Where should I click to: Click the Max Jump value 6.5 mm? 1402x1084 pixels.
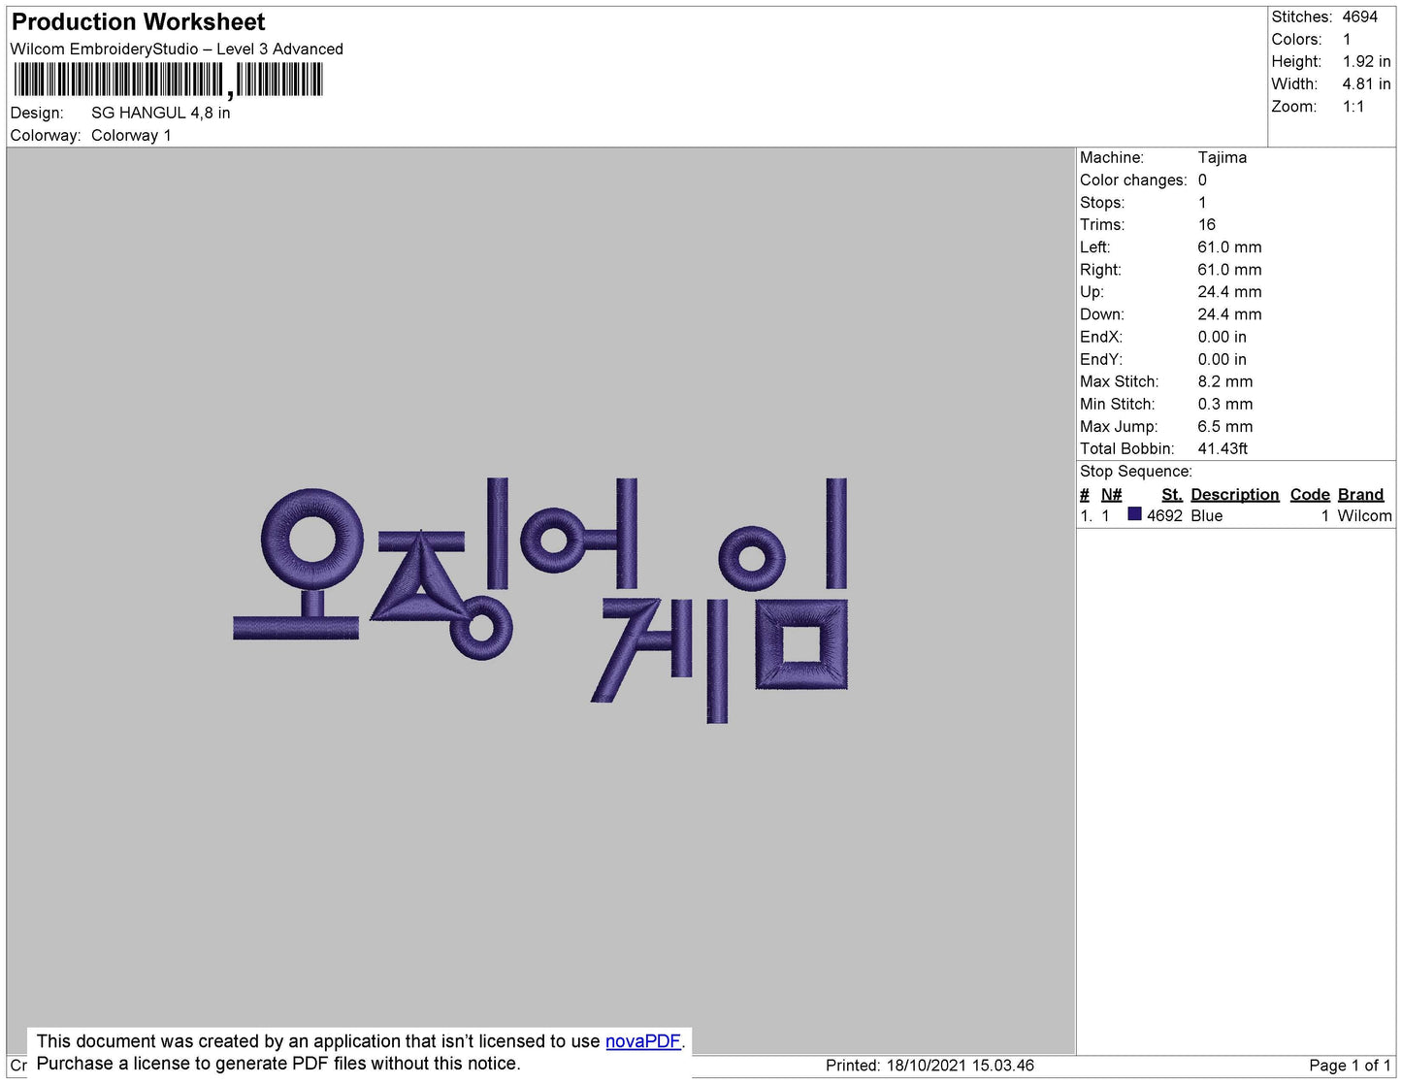1225,426
